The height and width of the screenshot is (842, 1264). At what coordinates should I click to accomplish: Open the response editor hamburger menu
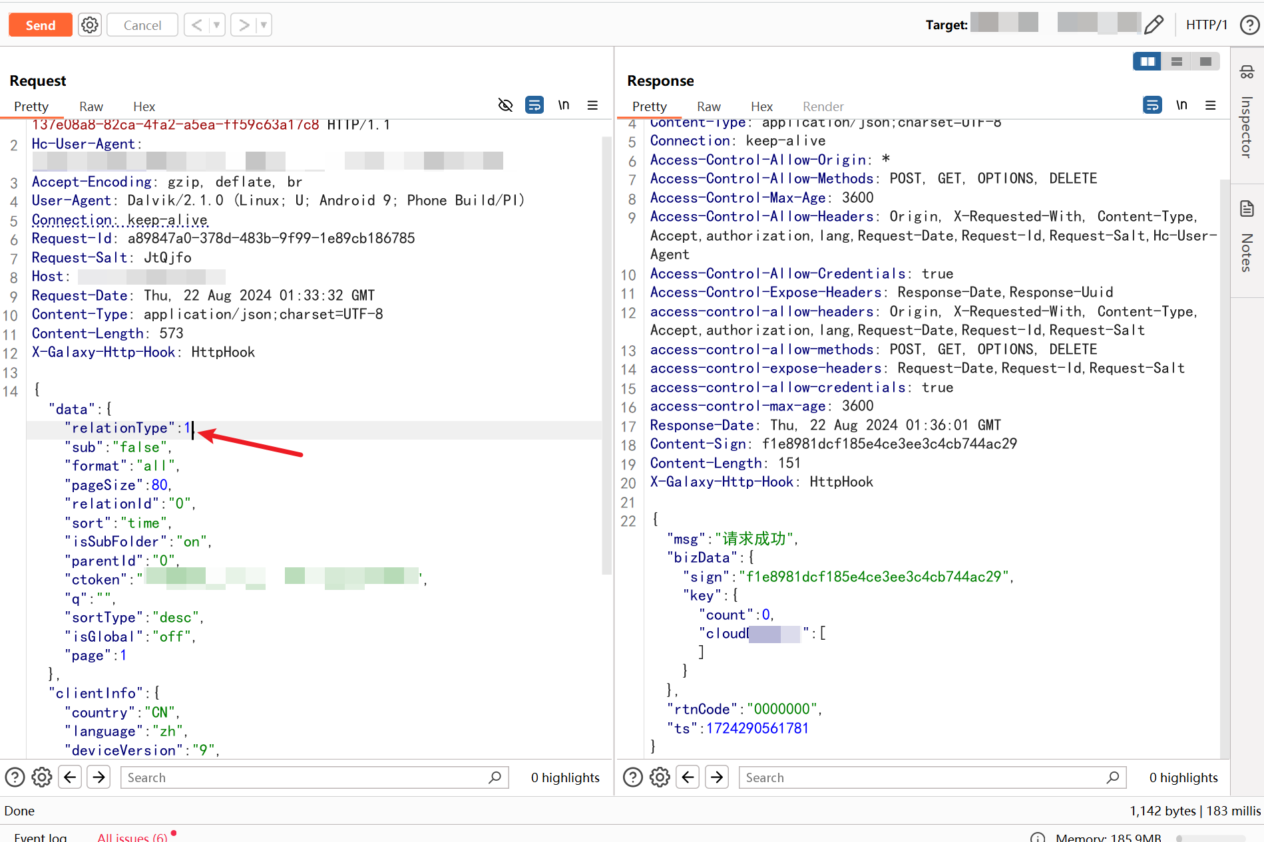pos(1211,105)
